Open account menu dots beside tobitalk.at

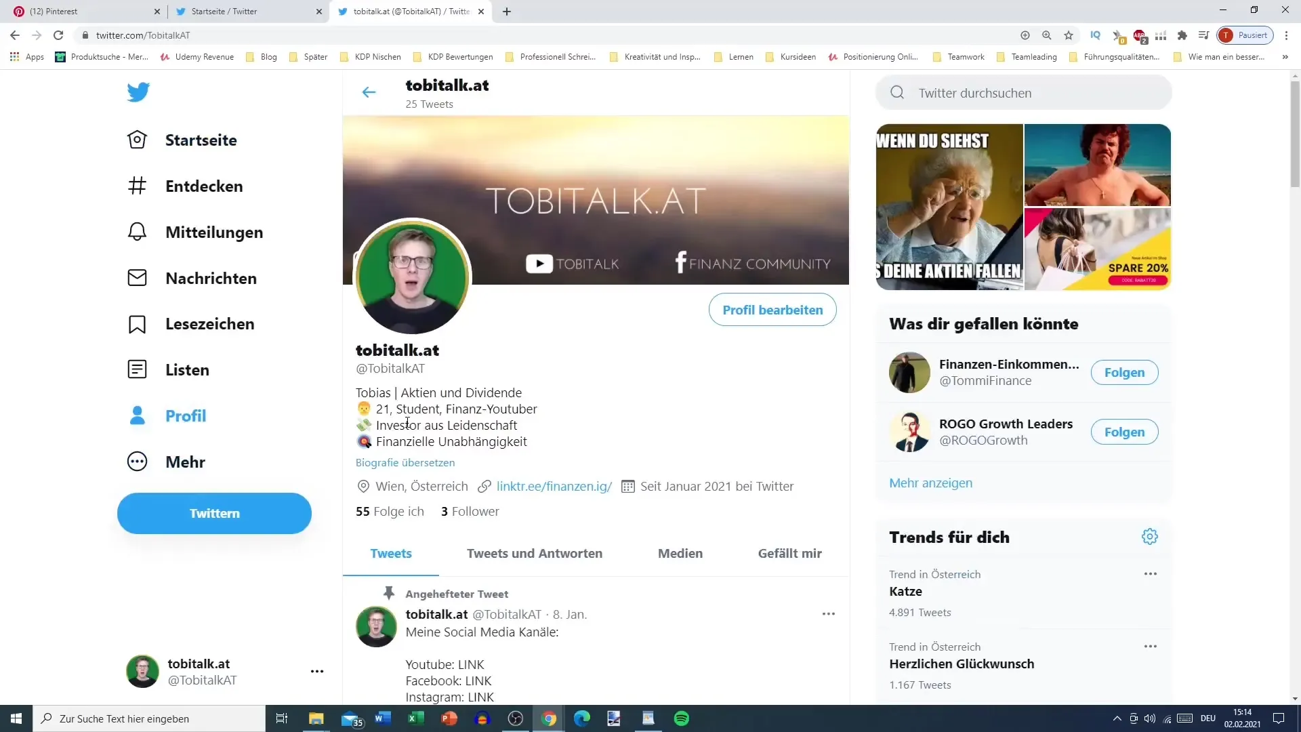317,672
